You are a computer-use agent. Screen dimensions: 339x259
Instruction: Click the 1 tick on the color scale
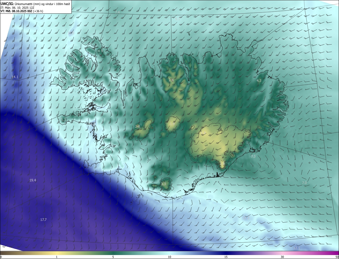57,257
